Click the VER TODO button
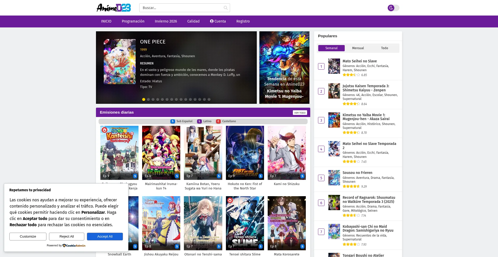This screenshot has height=257, width=498. click(x=300, y=113)
